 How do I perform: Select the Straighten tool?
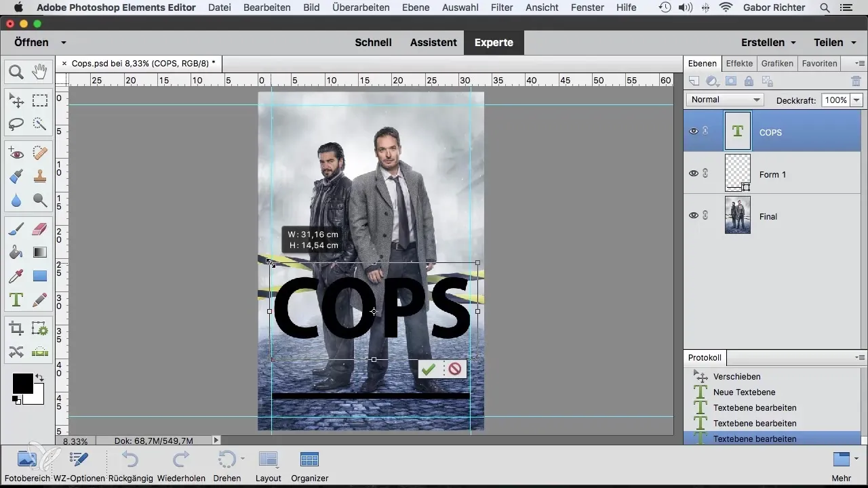(40, 352)
